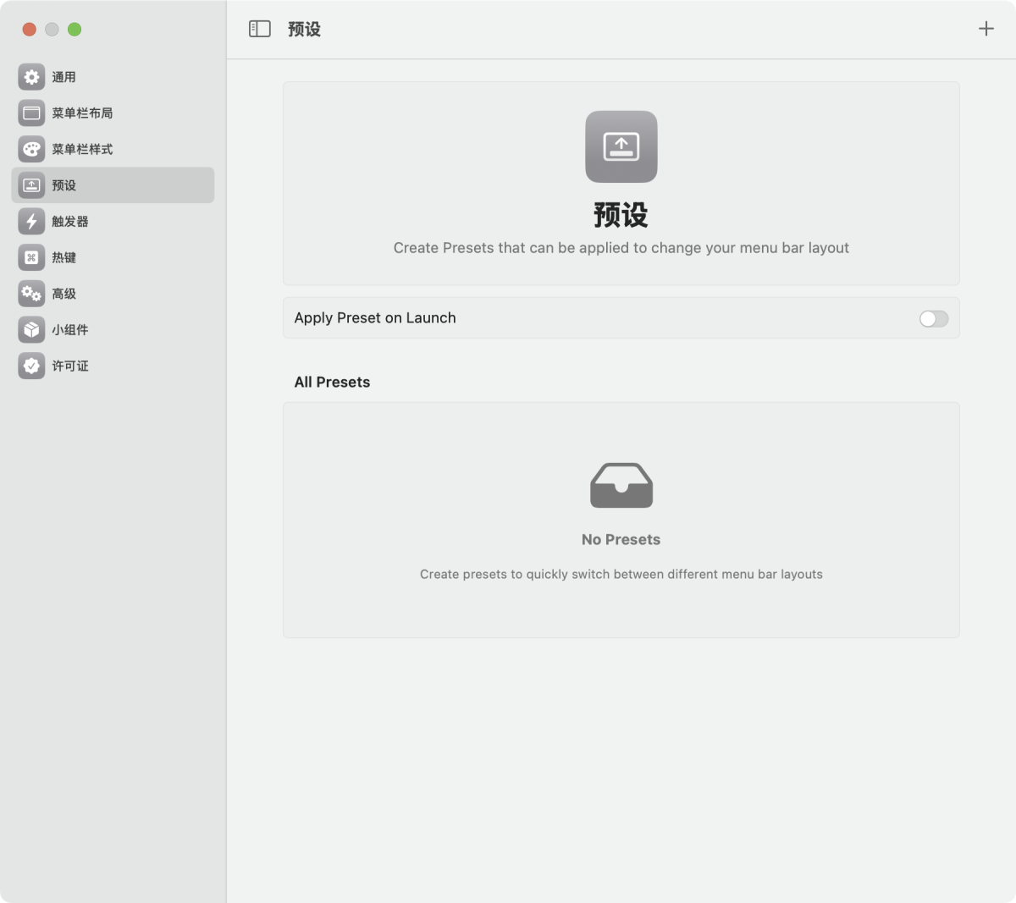Open the 通用 general settings gear icon
This screenshot has height=903, width=1016.
pos(31,77)
